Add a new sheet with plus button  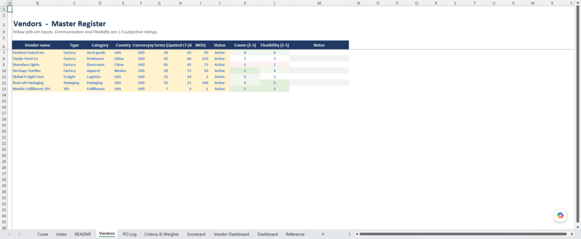pos(323,234)
